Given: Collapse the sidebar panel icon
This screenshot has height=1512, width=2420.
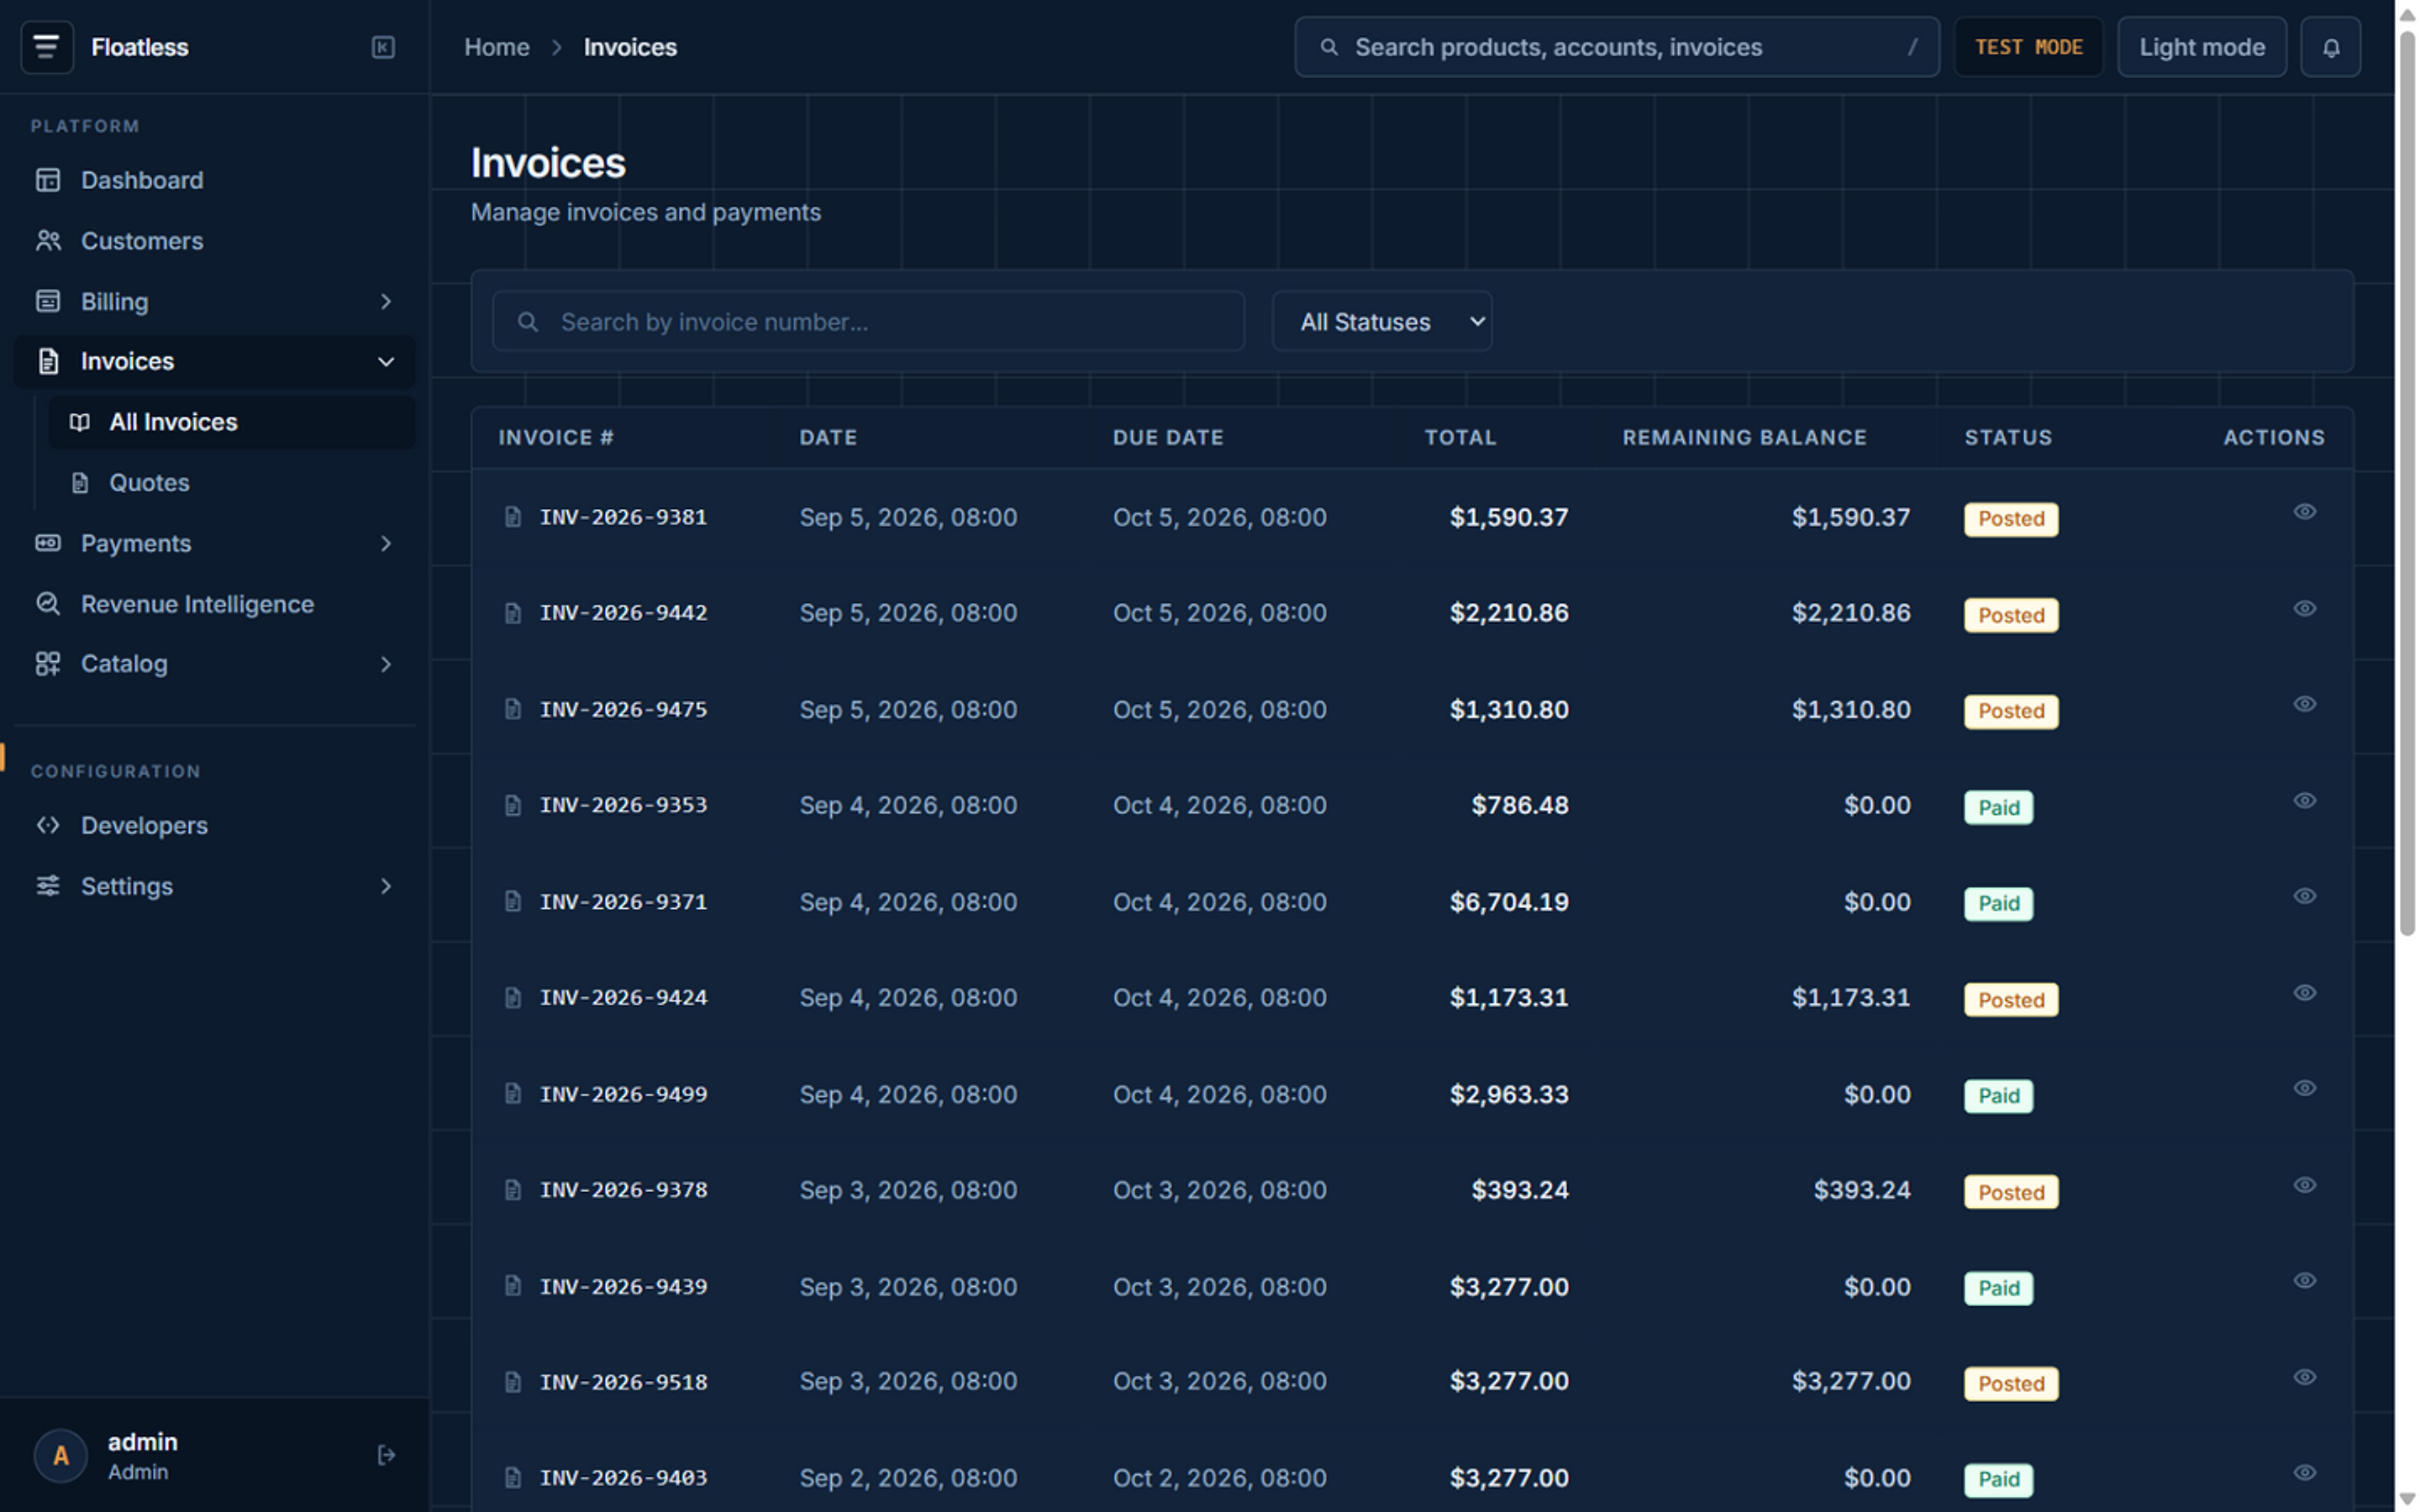Looking at the screenshot, I should click(x=383, y=47).
